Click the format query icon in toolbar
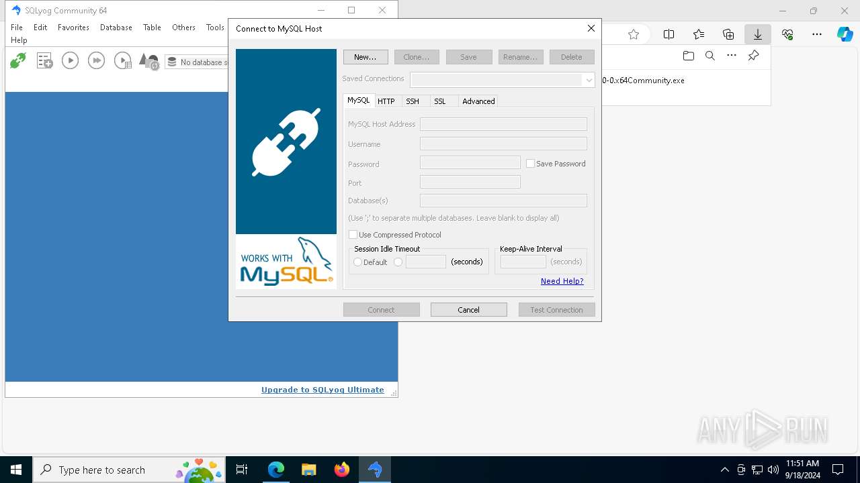Image resolution: width=860 pixels, height=483 pixels. [148, 62]
